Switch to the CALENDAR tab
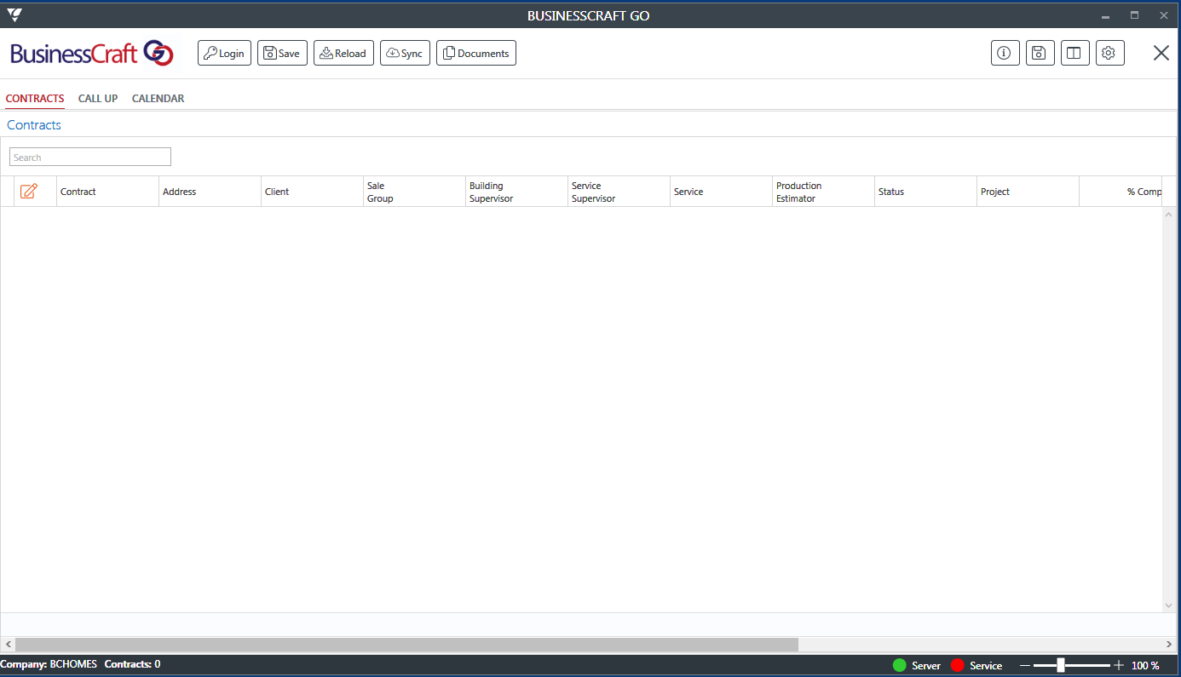 (x=158, y=99)
